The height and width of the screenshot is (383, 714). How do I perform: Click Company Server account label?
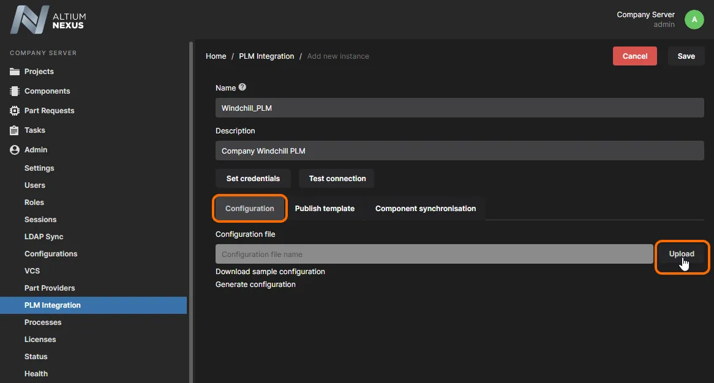click(645, 15)
